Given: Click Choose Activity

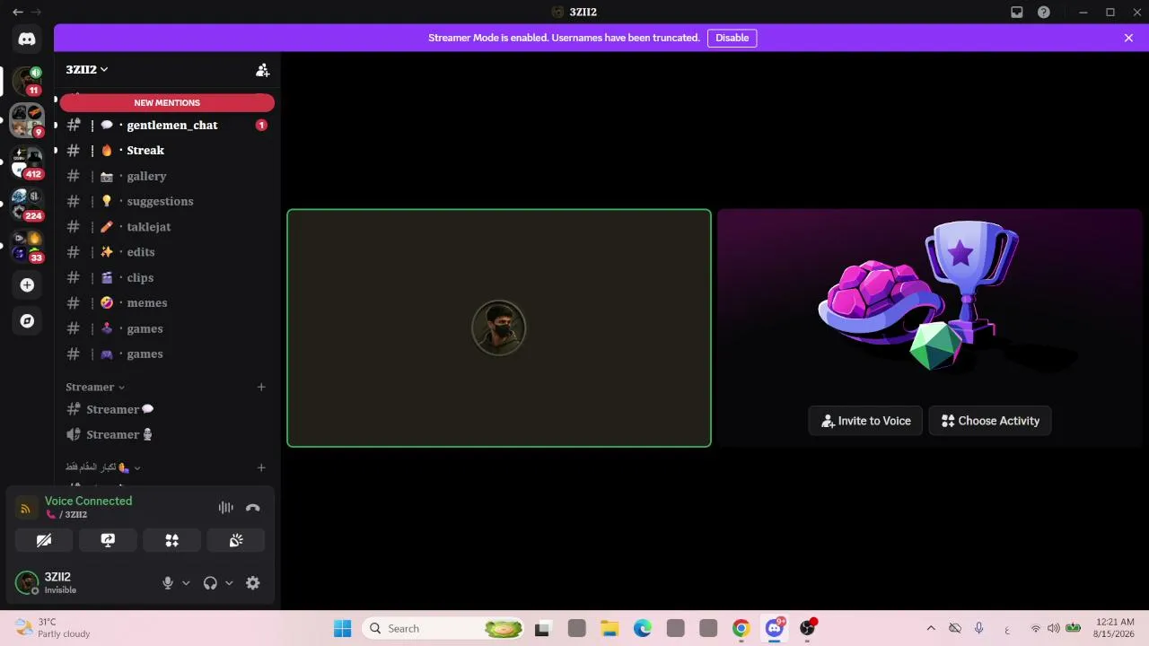Looking at the screenshot, I should (990, 421).
